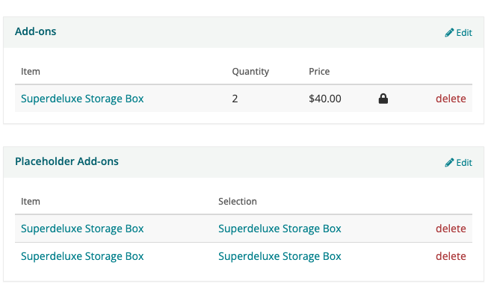
Task: Open first placeholder item Superdeluxe Storage Box
Action: click(x=82, y=229)
